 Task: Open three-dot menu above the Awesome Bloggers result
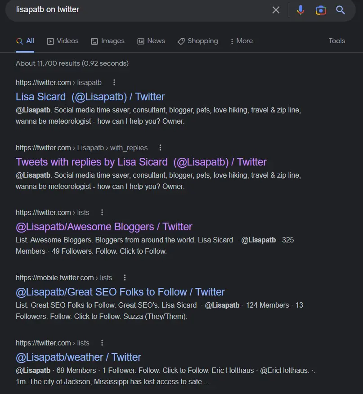pyautogui.click(x=102, y=213)
